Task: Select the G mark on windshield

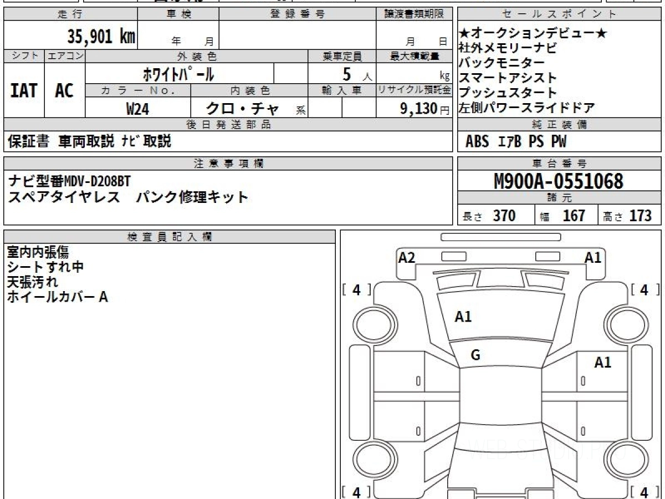Action: [x=475, y=356]
